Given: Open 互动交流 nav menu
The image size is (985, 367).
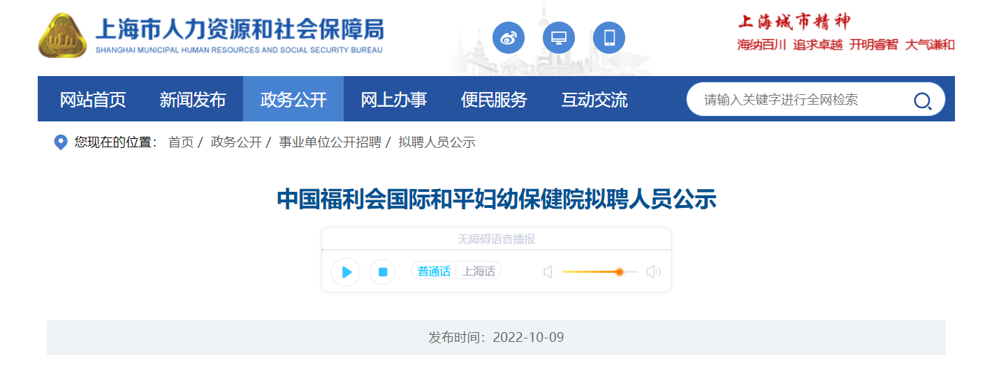Looking at the screenshot, I should coord(594,99).
